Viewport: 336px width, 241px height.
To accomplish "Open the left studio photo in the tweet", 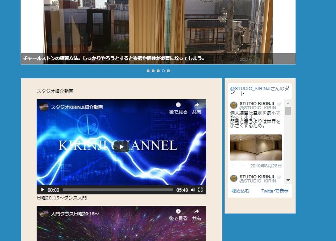I will pyautogui.click(x=242, y=147).
